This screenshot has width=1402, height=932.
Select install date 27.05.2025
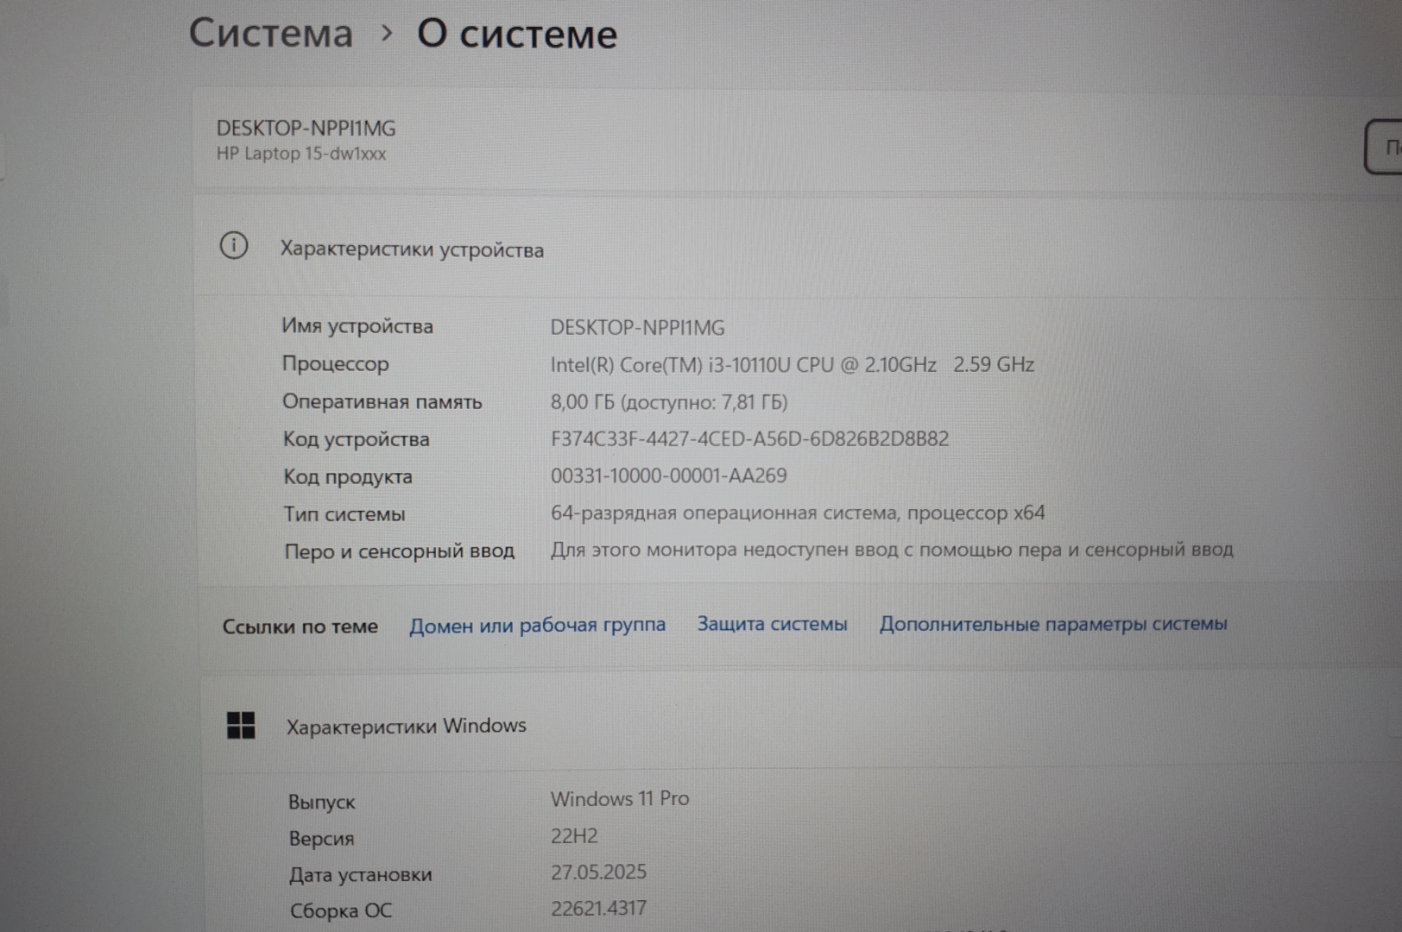598,872
